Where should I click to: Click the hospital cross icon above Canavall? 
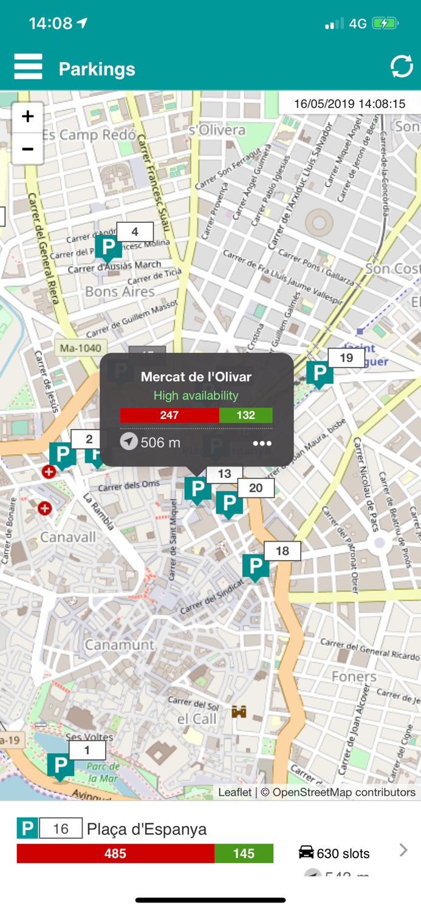tap(44, 508)
